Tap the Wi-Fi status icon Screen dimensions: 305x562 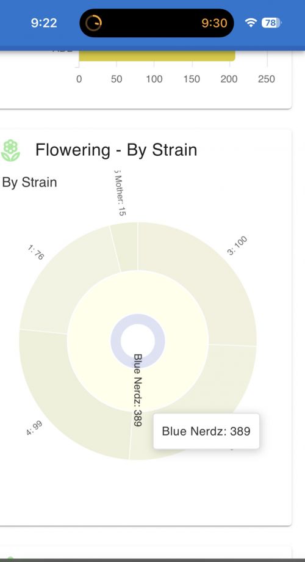(x=251, y=23)
